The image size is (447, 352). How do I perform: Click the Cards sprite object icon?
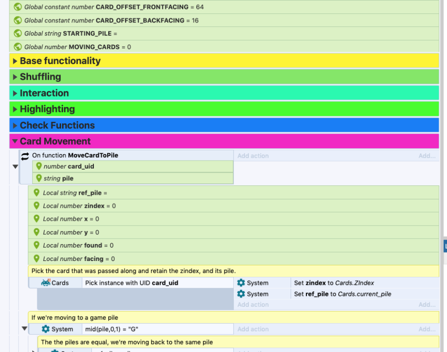[46, 283]
